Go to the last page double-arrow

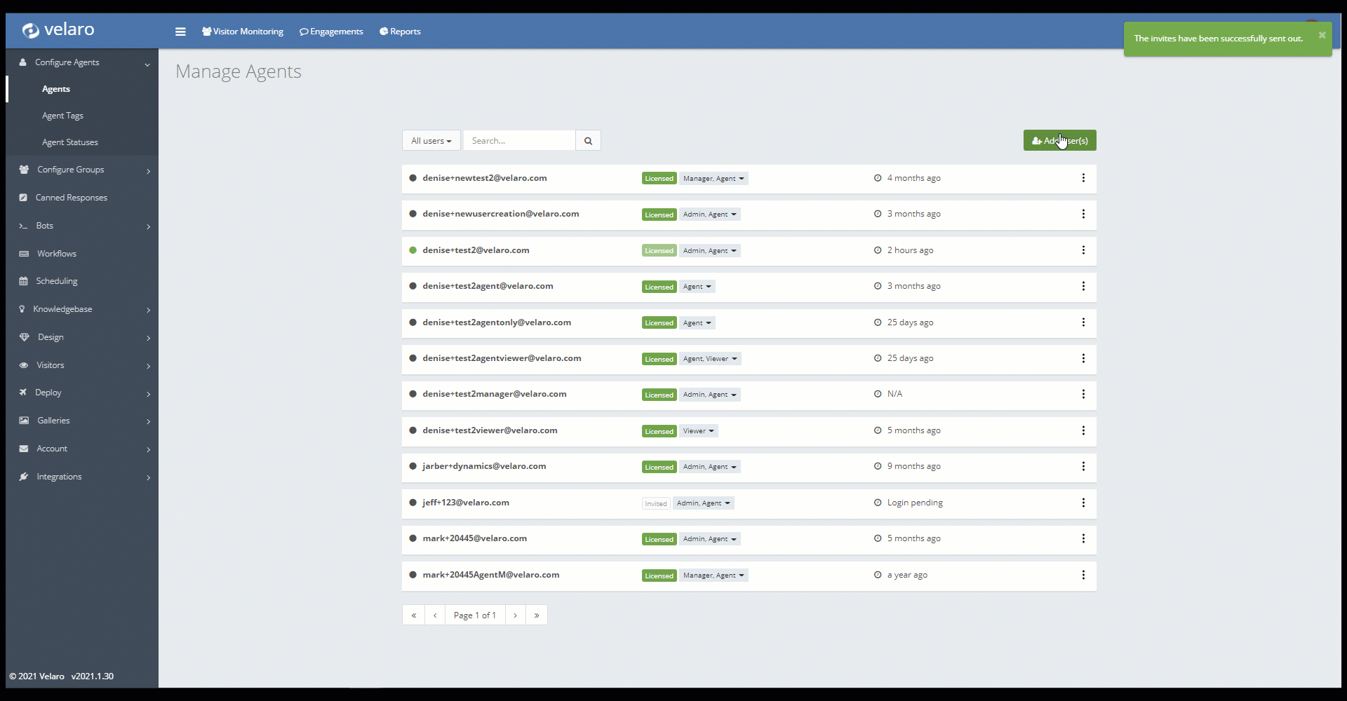tap(537, 615)
